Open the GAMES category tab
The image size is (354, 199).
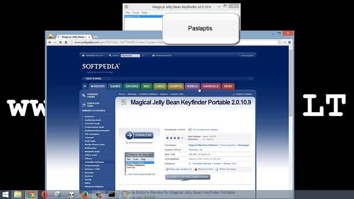(115, 86)
